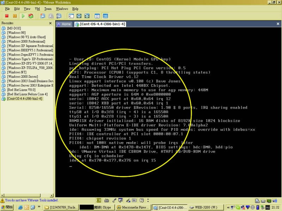Open the Help menu
Viewport: 282px width, 211px height.
(x=75, y=8)
